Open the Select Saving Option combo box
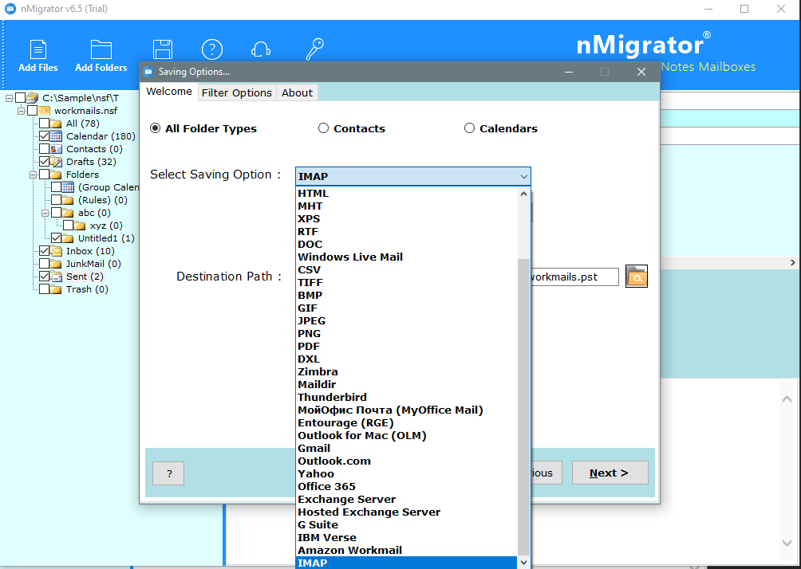The width and height of the screenshot is (801, 569). pos(412,177)
